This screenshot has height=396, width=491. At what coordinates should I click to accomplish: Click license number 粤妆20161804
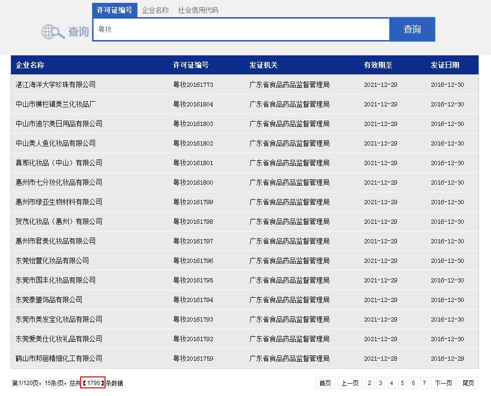pyautogui.click(x=193, y=104)
